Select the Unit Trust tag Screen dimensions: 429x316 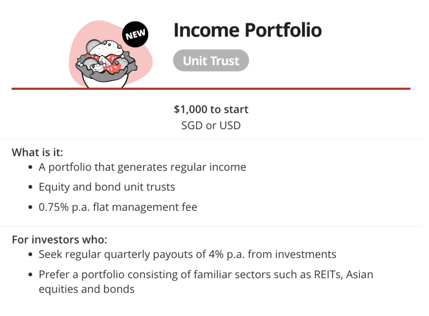pyautogui.click(x=211, y=60)
